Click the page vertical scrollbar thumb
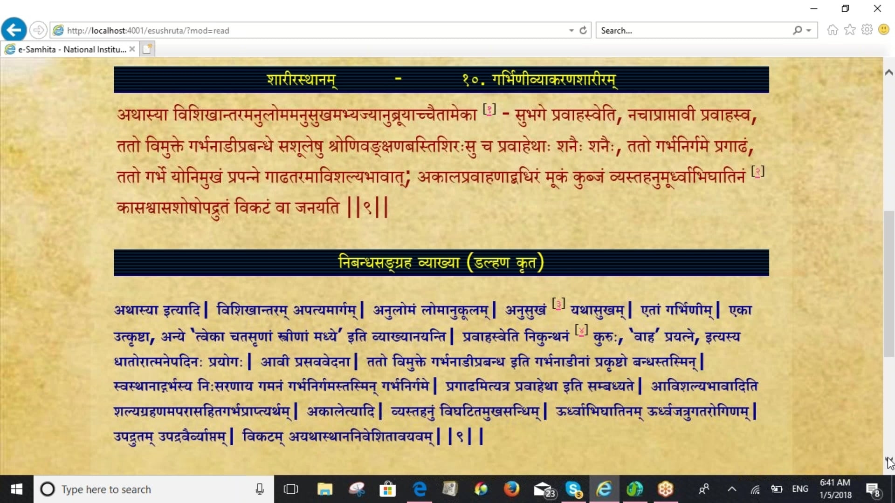 click(889, 284)
